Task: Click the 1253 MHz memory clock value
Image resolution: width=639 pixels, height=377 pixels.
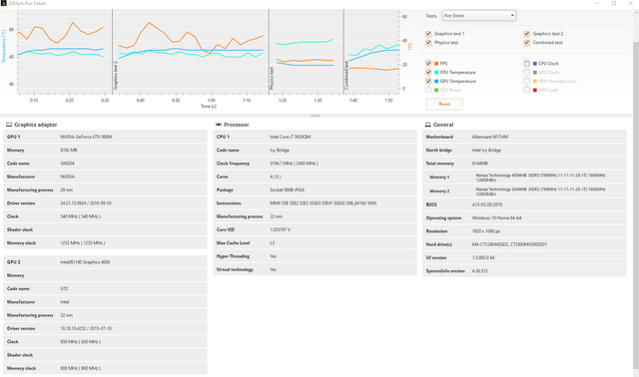Action: [83, 243]
